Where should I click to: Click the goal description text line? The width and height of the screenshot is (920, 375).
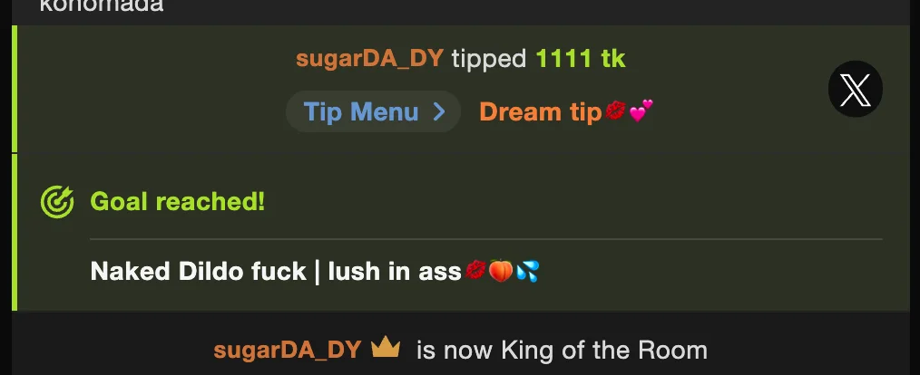315,272
